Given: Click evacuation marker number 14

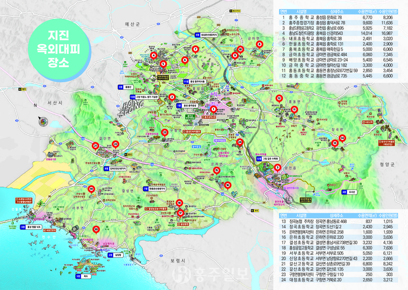Looking at the screenshot, I should pos(343,137).
